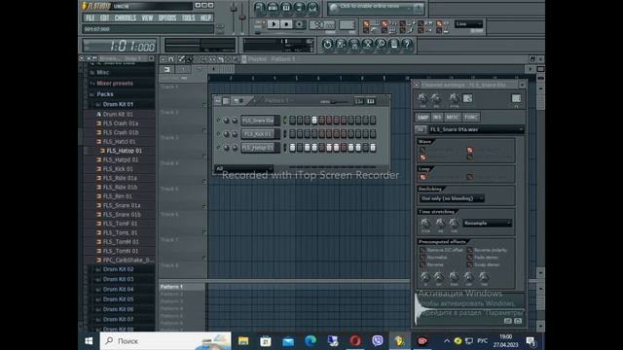Click the icon right of PITCH knob
This screenshot has width=623, height=350.
[x=467, y=98]
